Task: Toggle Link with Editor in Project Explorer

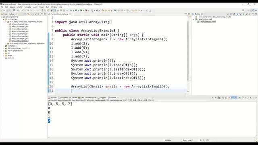Action: (28, 14)
